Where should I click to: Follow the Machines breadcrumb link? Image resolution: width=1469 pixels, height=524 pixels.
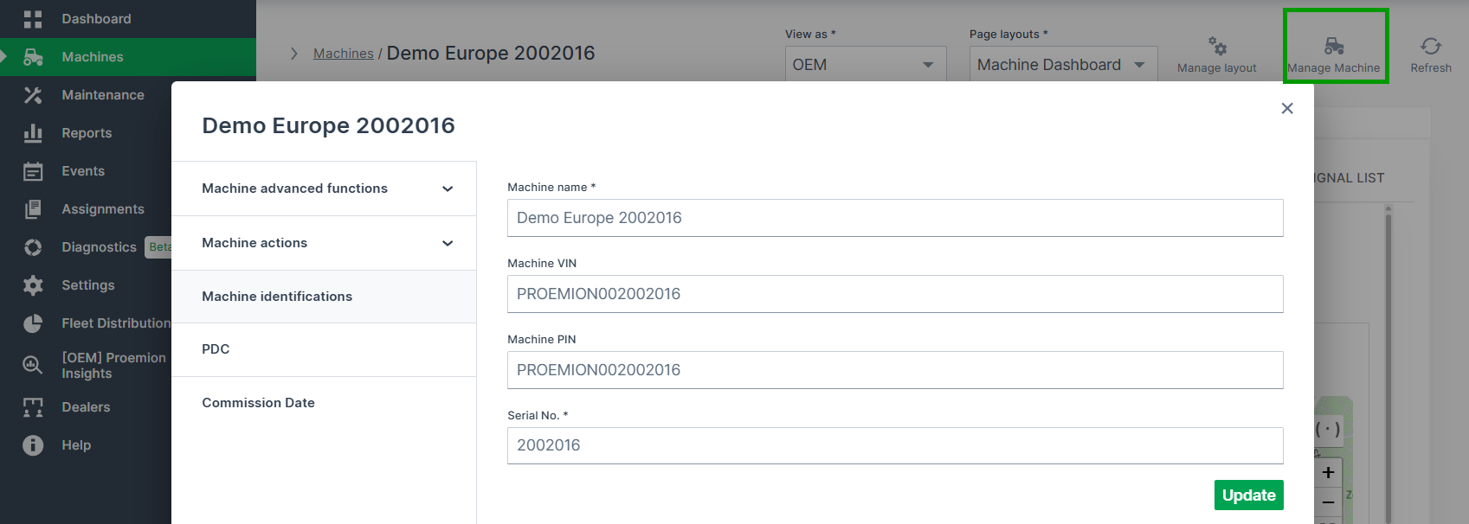(x=343, y=54)
